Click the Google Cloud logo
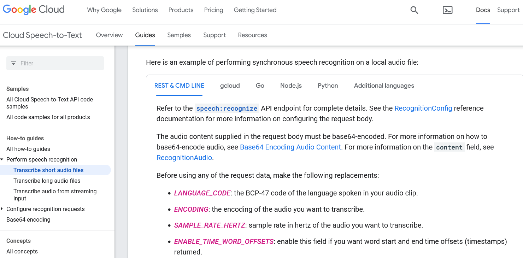The width and height of the screenshot is (523, 258). [x=34, y=10]
